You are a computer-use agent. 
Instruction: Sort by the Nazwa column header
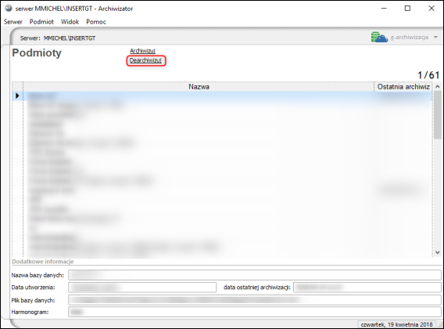(199, 87)
